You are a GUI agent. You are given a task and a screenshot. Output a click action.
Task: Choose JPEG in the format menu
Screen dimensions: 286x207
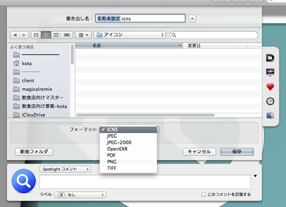tap(128, 136)
